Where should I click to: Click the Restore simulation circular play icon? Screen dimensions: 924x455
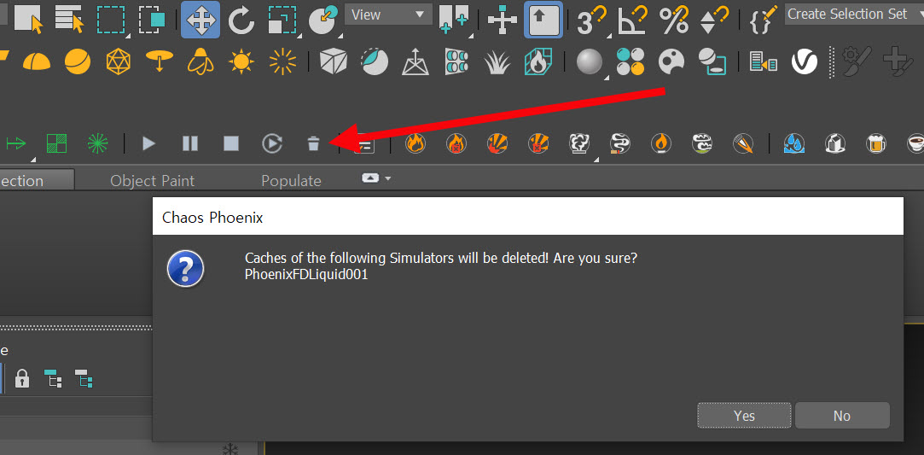[x=271, y=143]
